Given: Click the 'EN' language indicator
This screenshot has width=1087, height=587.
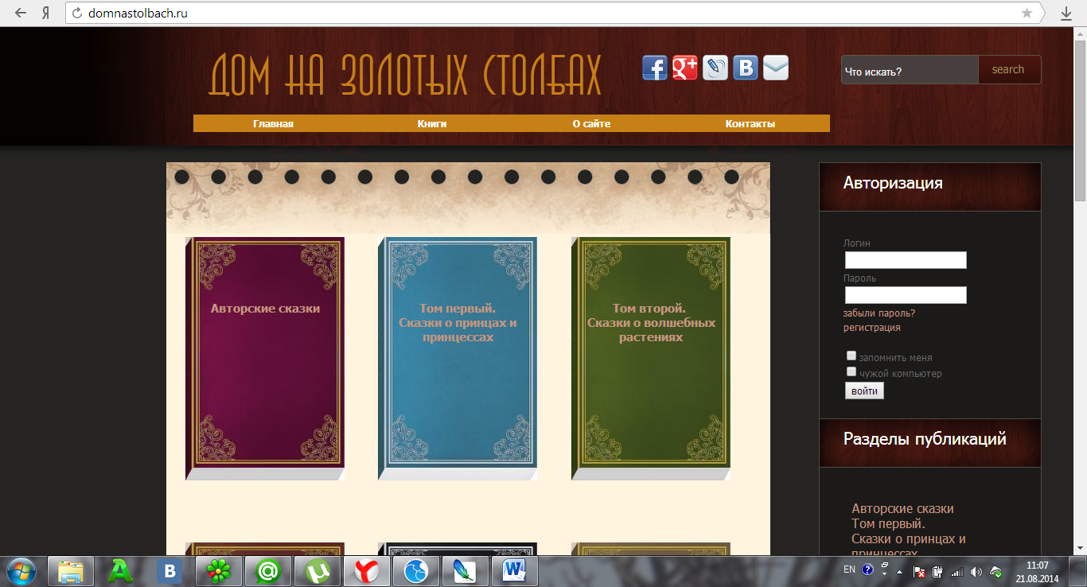Looking at the screenshot, I should (849, 570).
